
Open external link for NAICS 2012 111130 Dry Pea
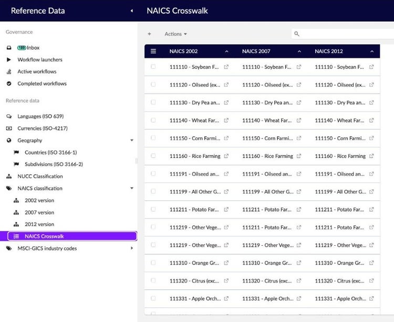coord(371,103)
